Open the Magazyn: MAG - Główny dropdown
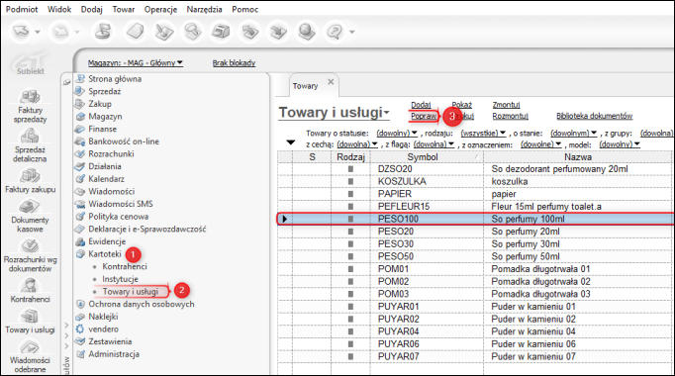The width and height of the screenshot is (675, 376). tap(136, 62)
